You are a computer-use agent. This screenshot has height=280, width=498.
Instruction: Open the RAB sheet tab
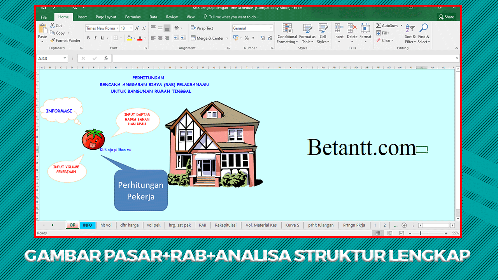pos(202,225)
